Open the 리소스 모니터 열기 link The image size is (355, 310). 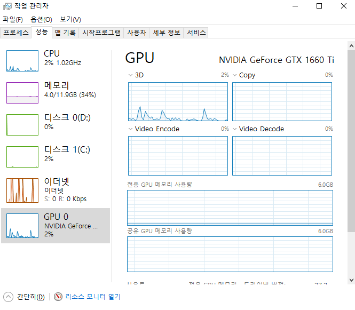coord(93,297)
